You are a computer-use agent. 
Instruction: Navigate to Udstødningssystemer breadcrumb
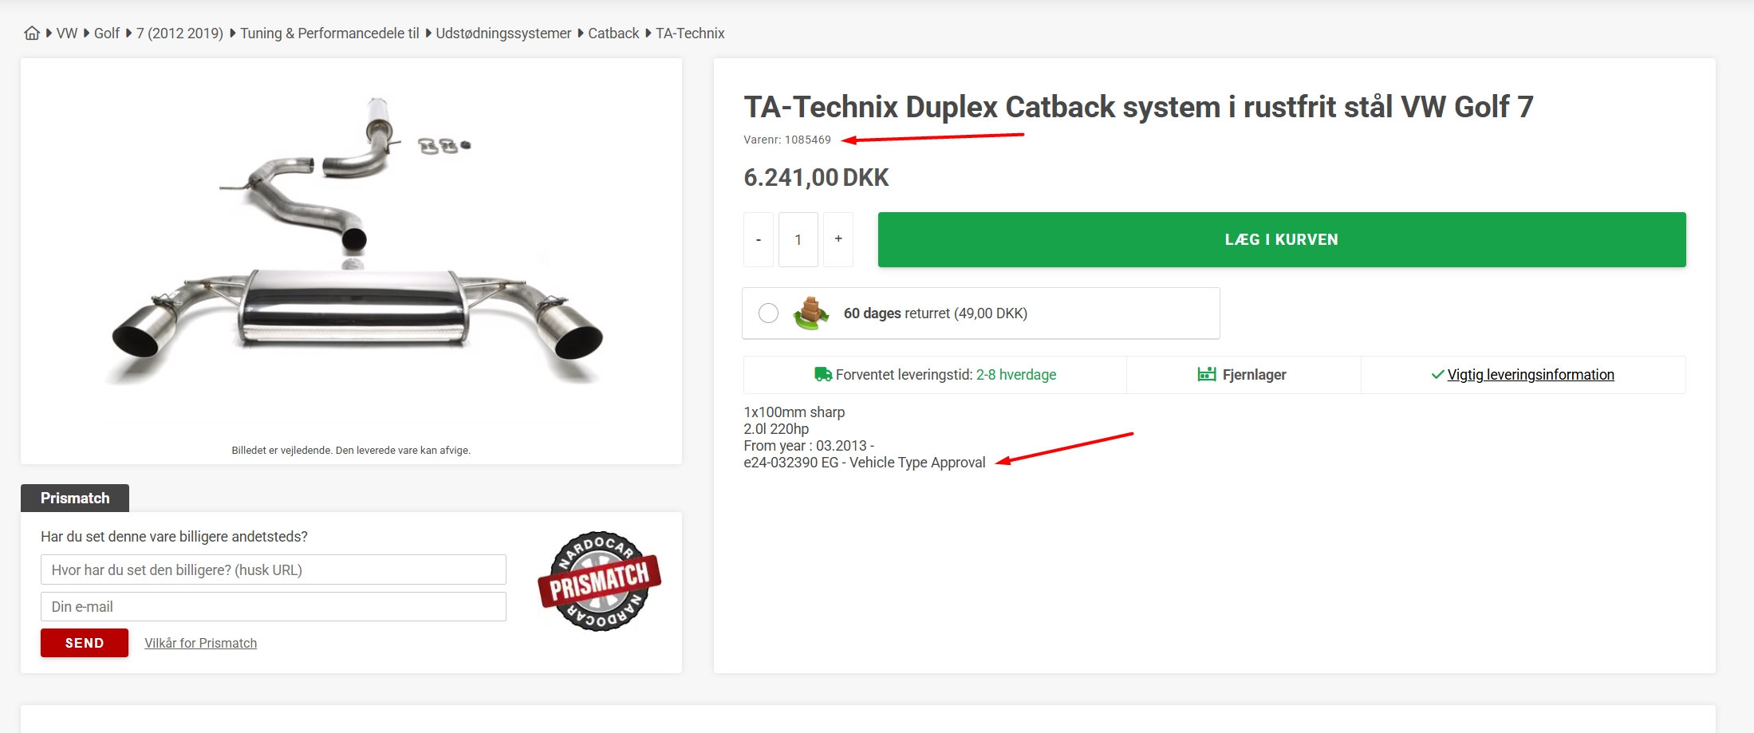point(503,33)
